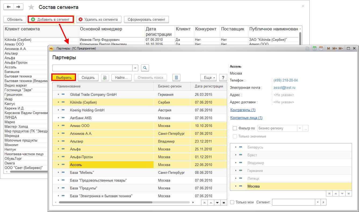The height and width of the screenshot is (212, 359).
Task: Clear the Сегмент field with x button
Action: (324, 202)
